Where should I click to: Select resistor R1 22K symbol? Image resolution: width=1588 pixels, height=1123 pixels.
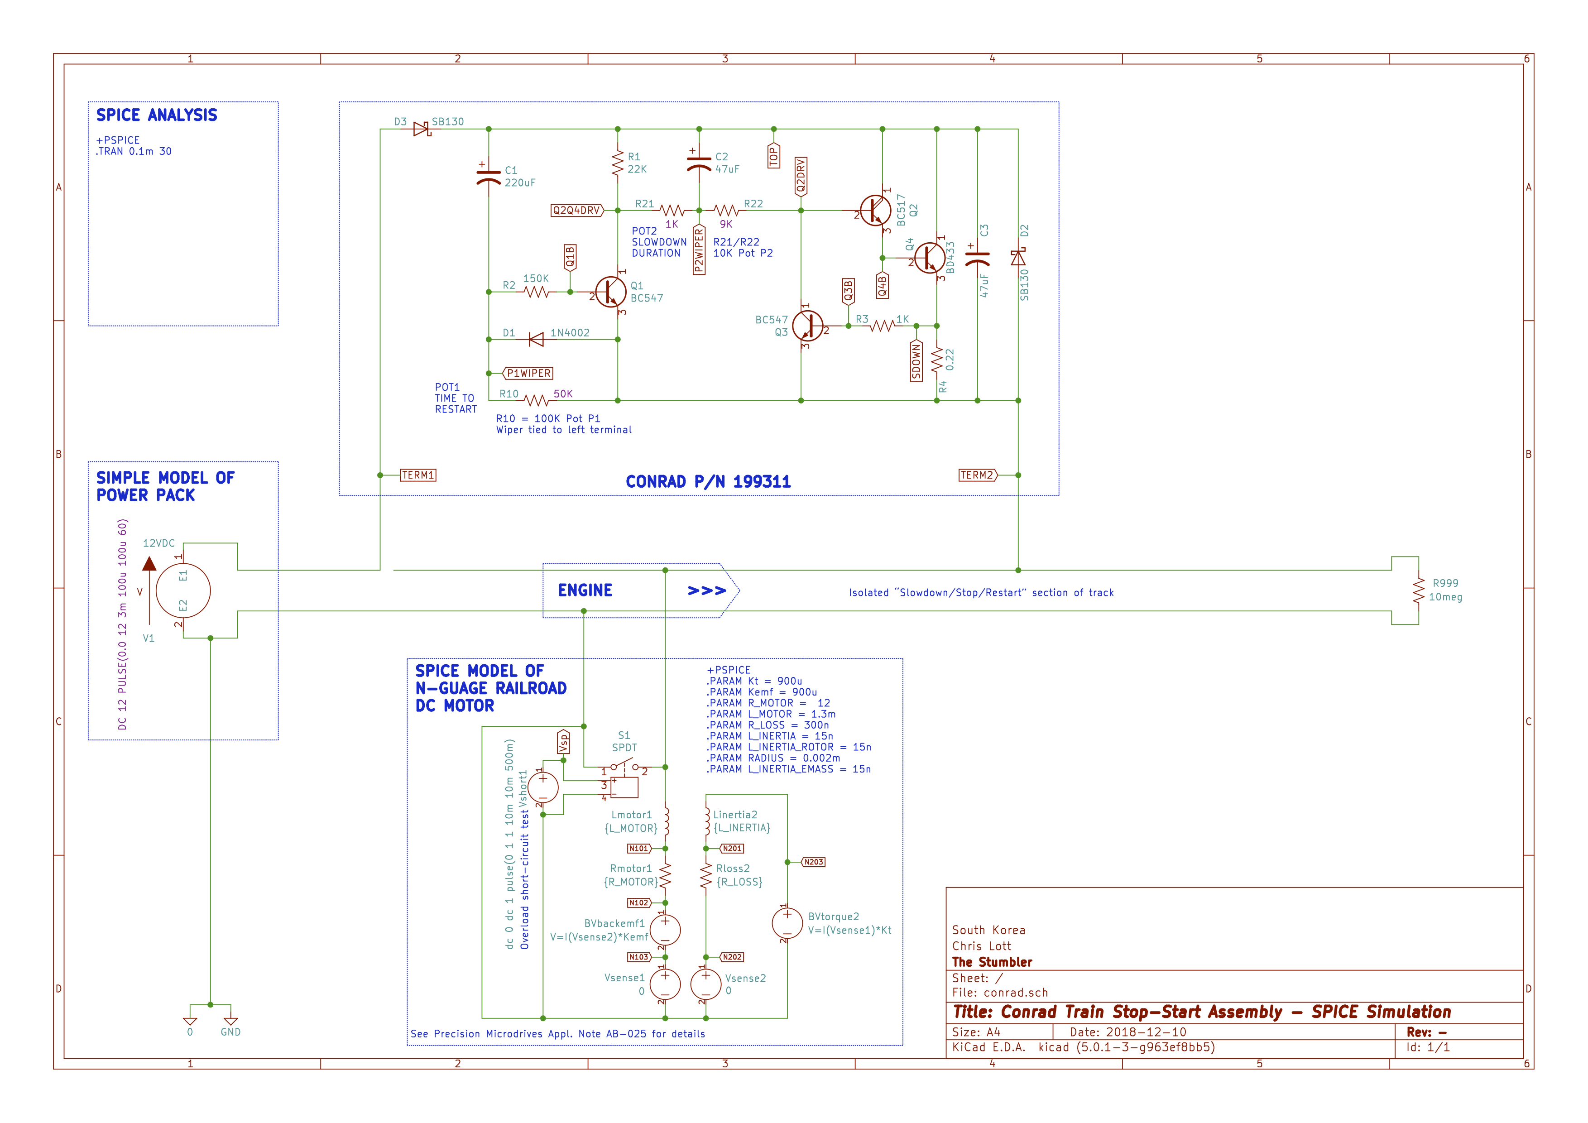pos(618,163)
